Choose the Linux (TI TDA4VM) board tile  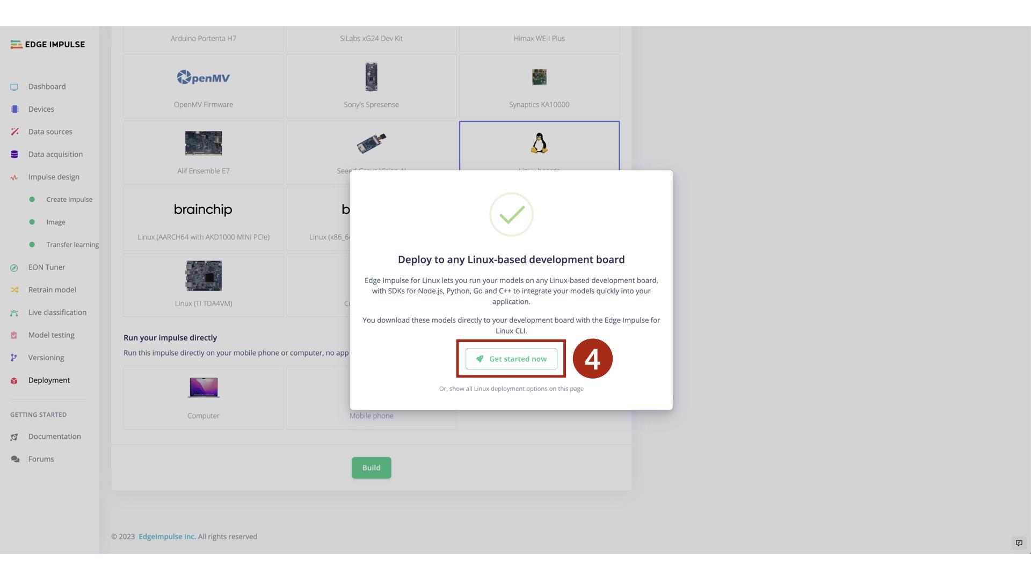tap(204, 285)
